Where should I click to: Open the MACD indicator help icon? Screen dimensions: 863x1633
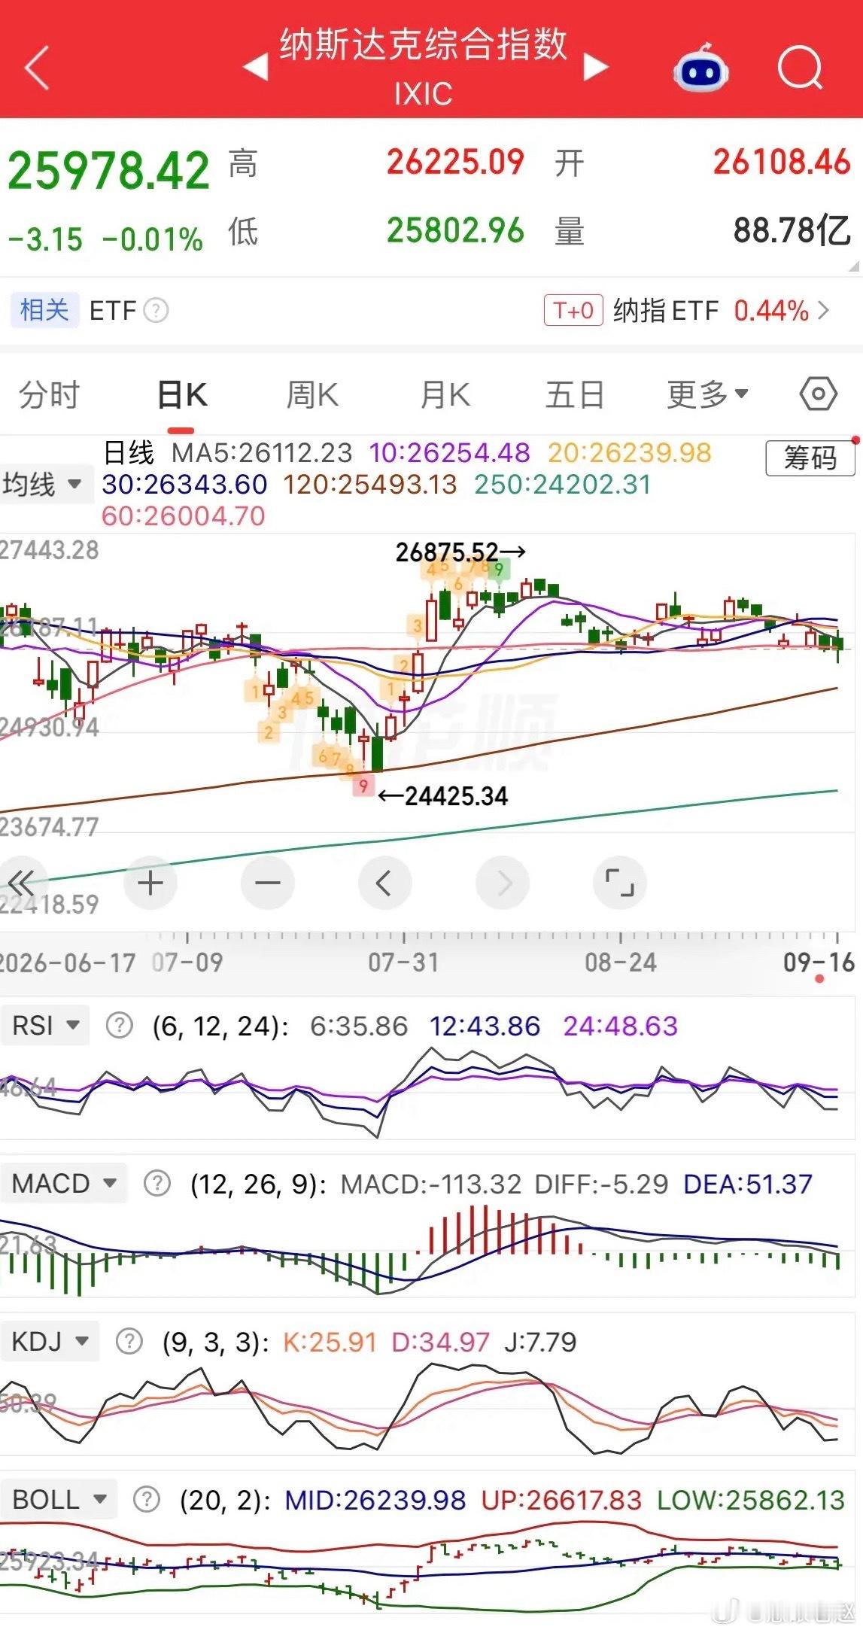156,1183
